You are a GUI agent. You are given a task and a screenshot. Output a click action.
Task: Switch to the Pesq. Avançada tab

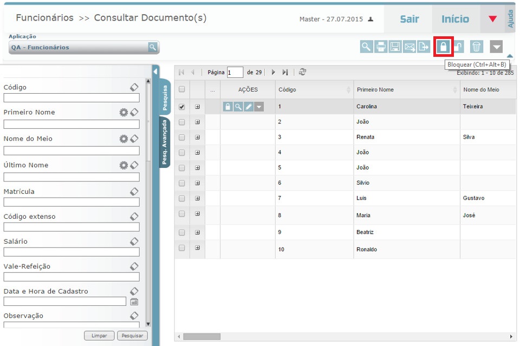165,142
